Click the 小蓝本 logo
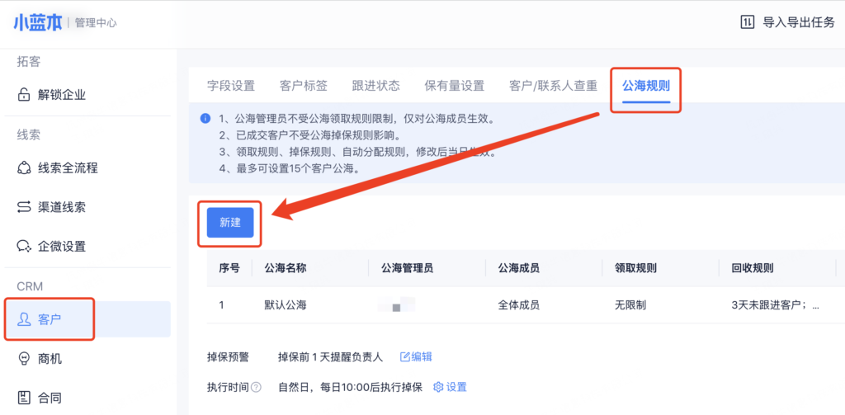 36,22
